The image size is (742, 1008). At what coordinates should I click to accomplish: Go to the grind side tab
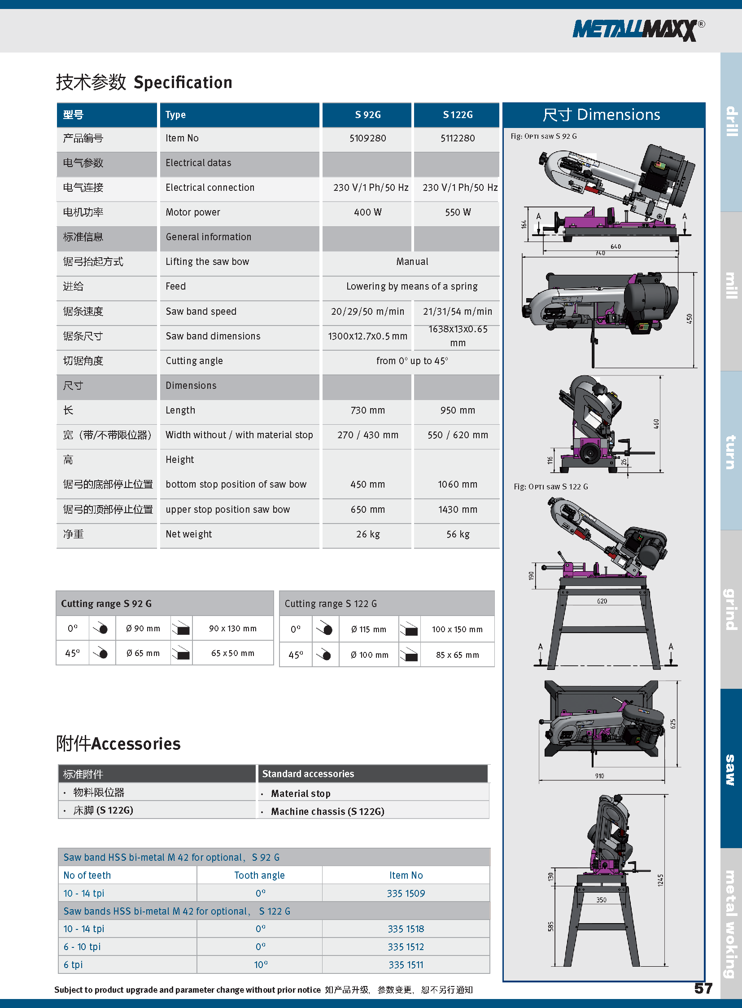(x=731, y=609)
